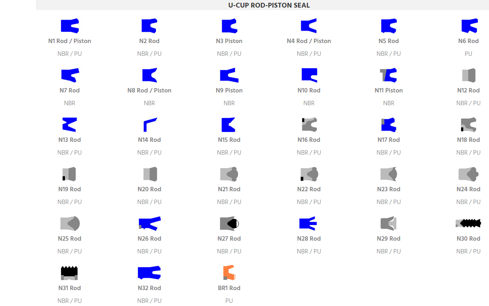
Task: Click the N28 Rod seal thumbnail
Action: (x=308, y=224)
